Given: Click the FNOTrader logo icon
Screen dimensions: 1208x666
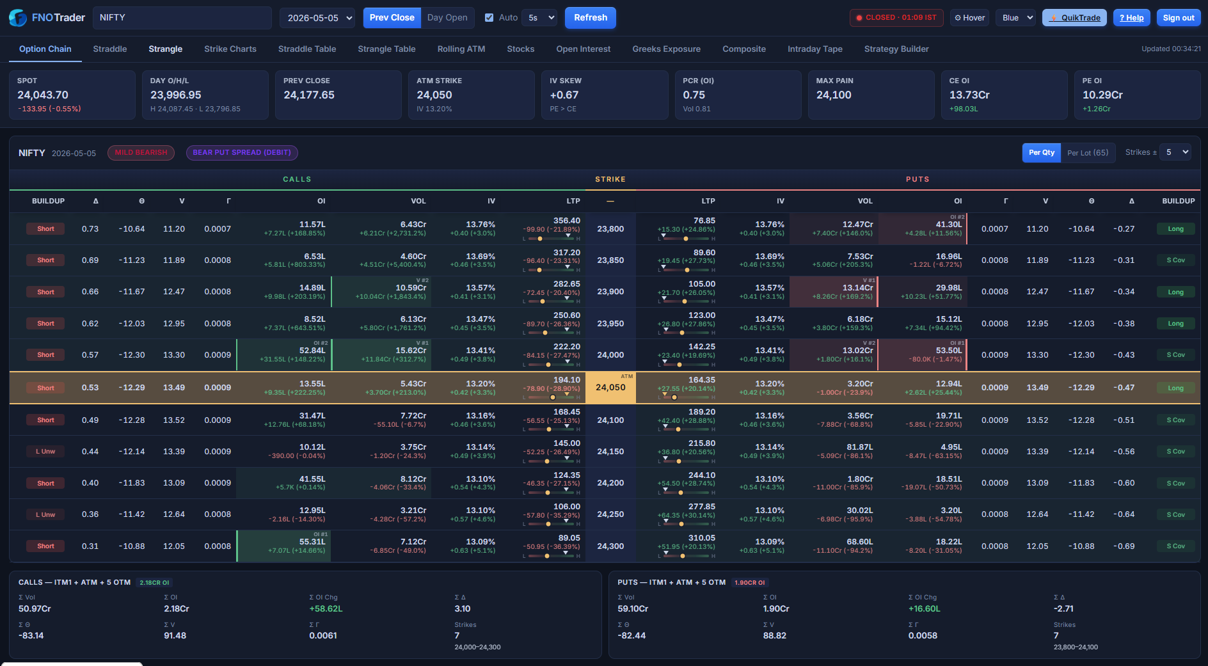Looking at the screenshot, I should [x=18, y=18].
